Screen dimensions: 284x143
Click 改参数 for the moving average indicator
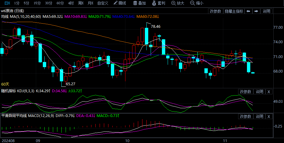pyautogui.click(x=215, y=11)
